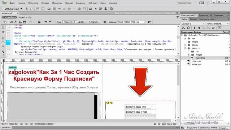Toggle the Интеракт. live view button
The width and height of the screenshot is (231, 130).
click(93, 22)
